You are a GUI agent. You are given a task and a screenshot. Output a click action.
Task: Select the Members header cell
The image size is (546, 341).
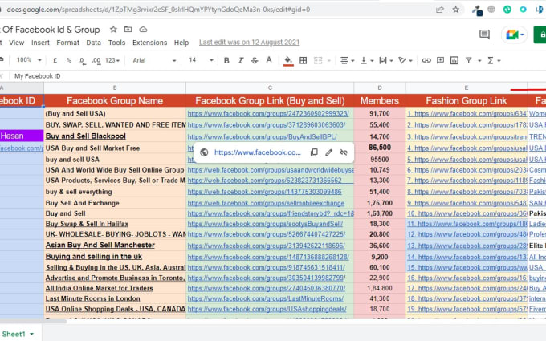click(380, 101)
